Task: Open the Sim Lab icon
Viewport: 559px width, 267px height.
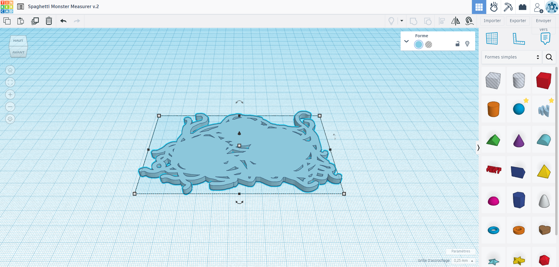Action: coord(494,7)
